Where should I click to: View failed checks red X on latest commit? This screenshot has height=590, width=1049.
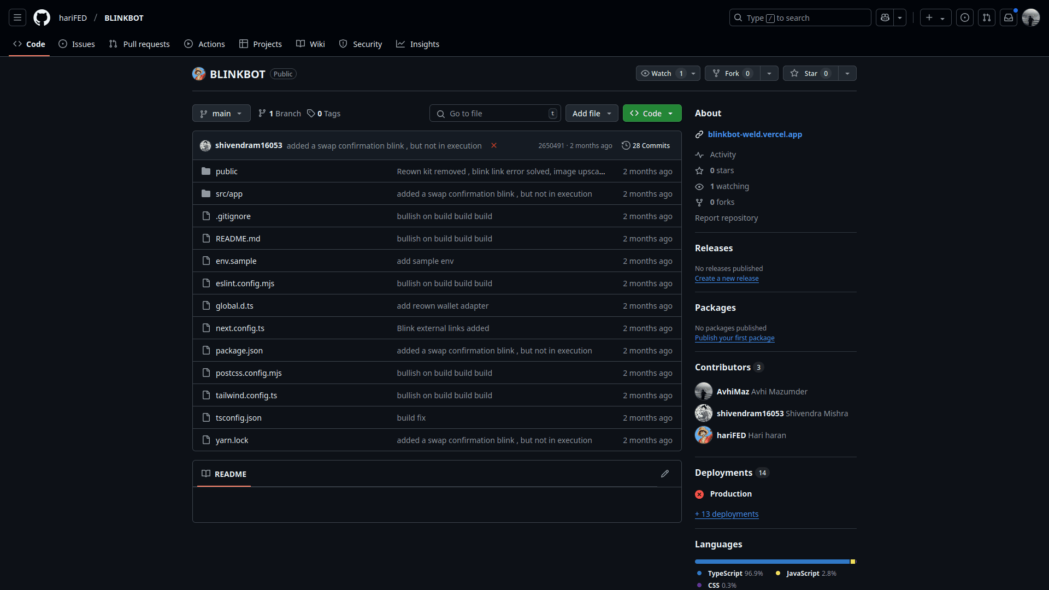[x=494, y=145]
